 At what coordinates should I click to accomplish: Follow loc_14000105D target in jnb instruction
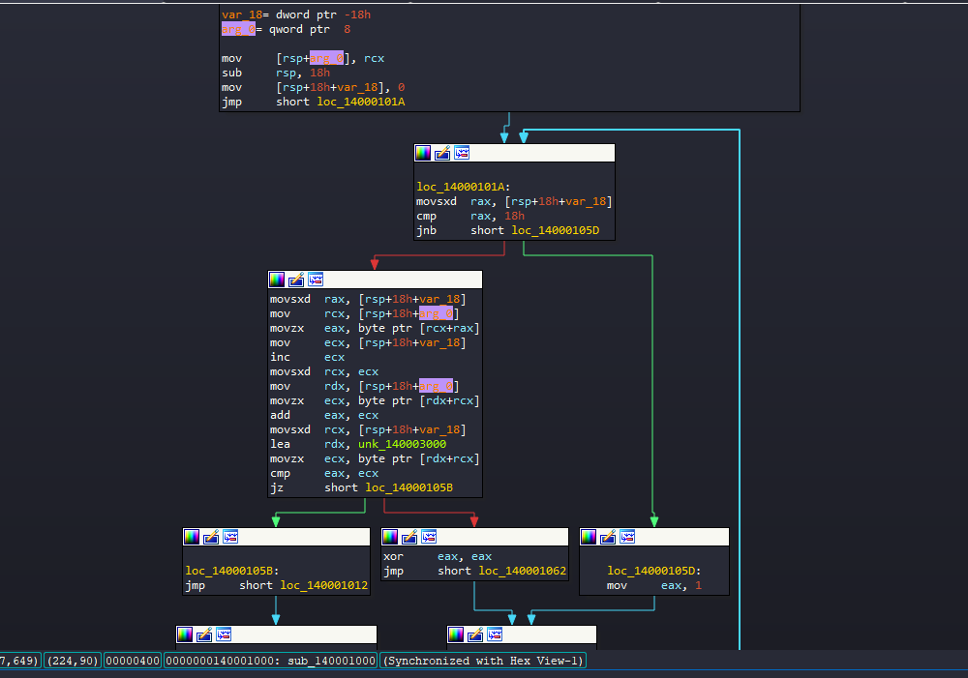pyautogui.click(x=555, y=230)
